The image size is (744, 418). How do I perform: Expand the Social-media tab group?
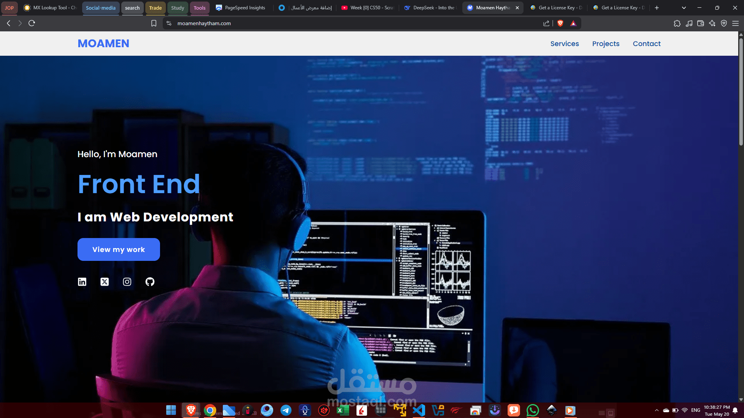point(100,7)
